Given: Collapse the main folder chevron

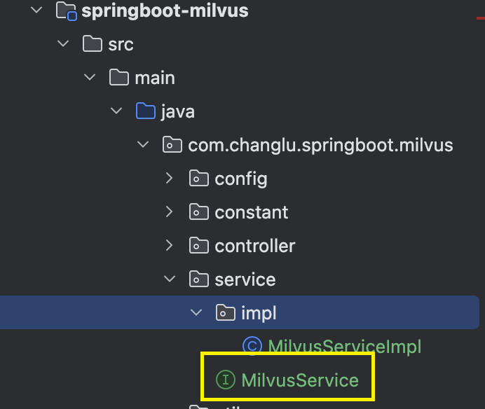Looking at the screenshot, I should (x=90, y=77).
